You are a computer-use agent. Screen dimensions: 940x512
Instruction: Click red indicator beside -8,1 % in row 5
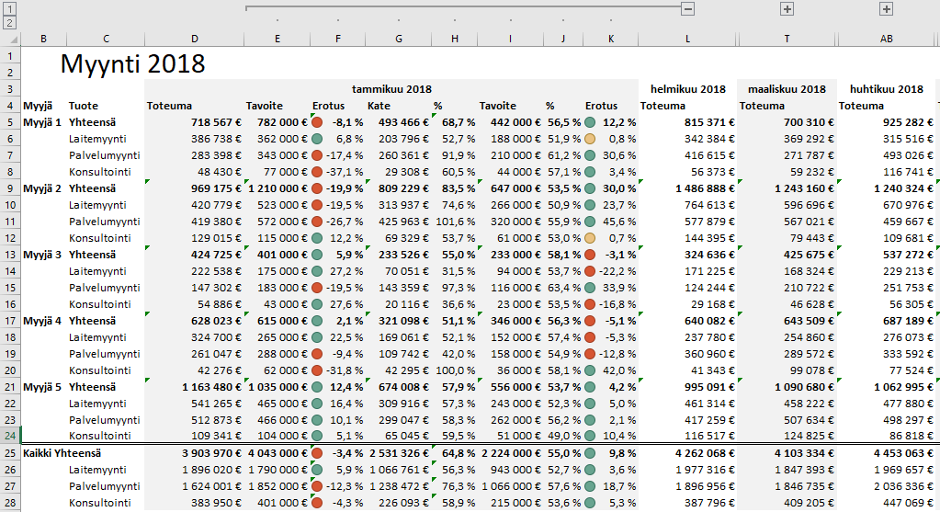(317, 122)
